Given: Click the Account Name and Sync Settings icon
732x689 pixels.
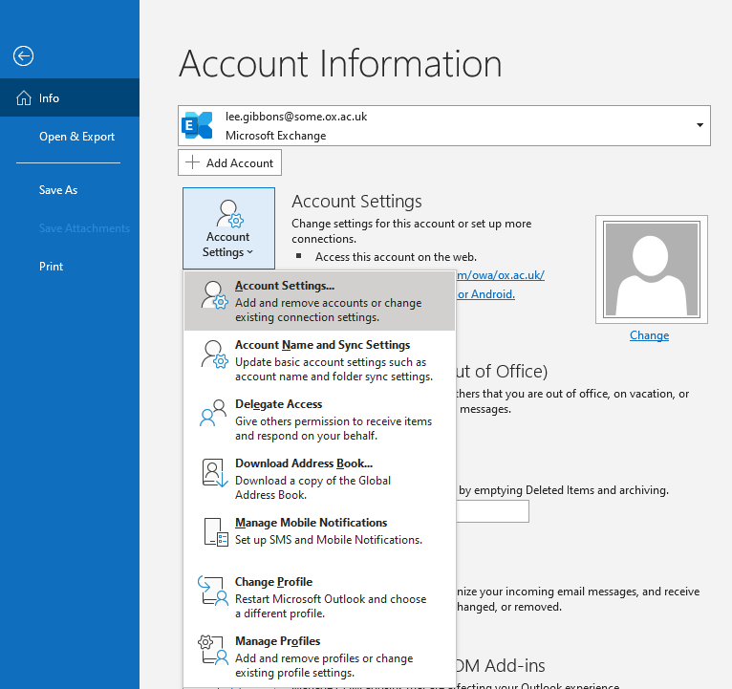Looking at the screenshot, I should coord(215,355).
